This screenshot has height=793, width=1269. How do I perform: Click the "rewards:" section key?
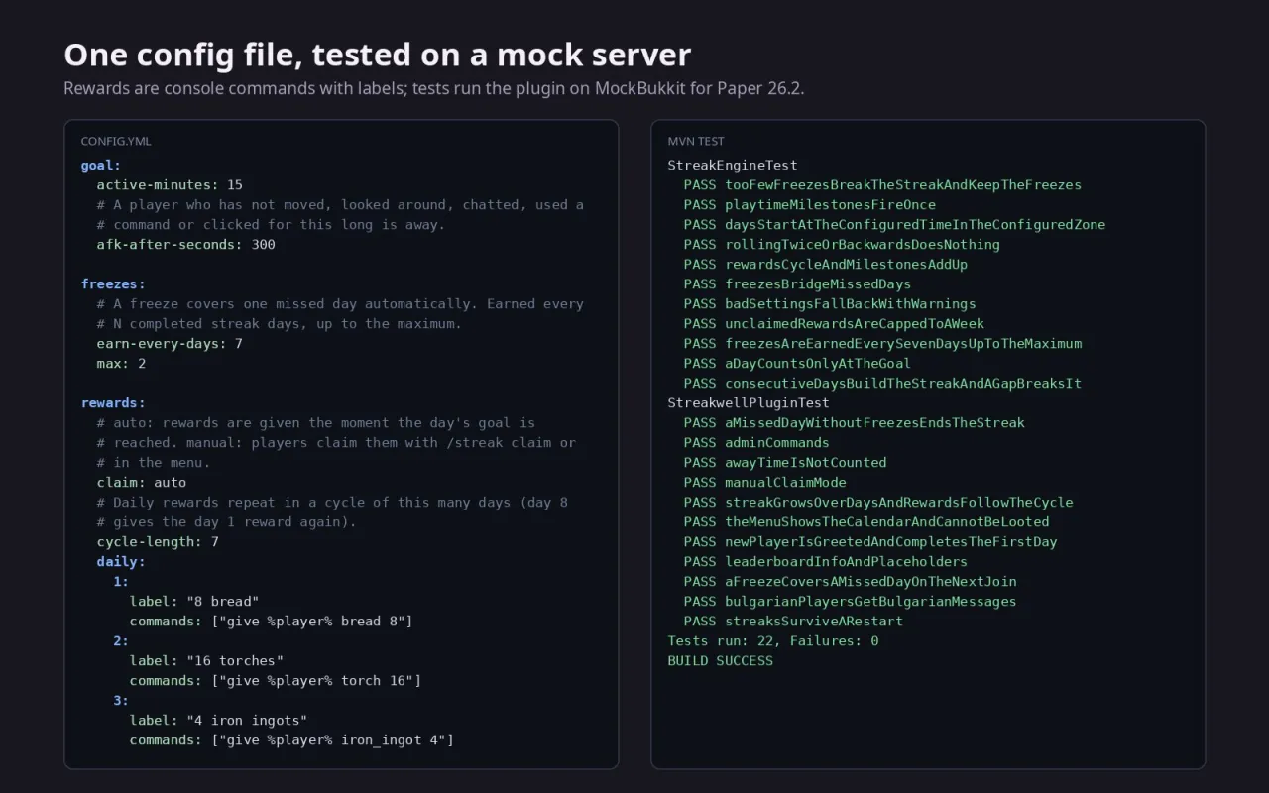[x=113, y=403]
